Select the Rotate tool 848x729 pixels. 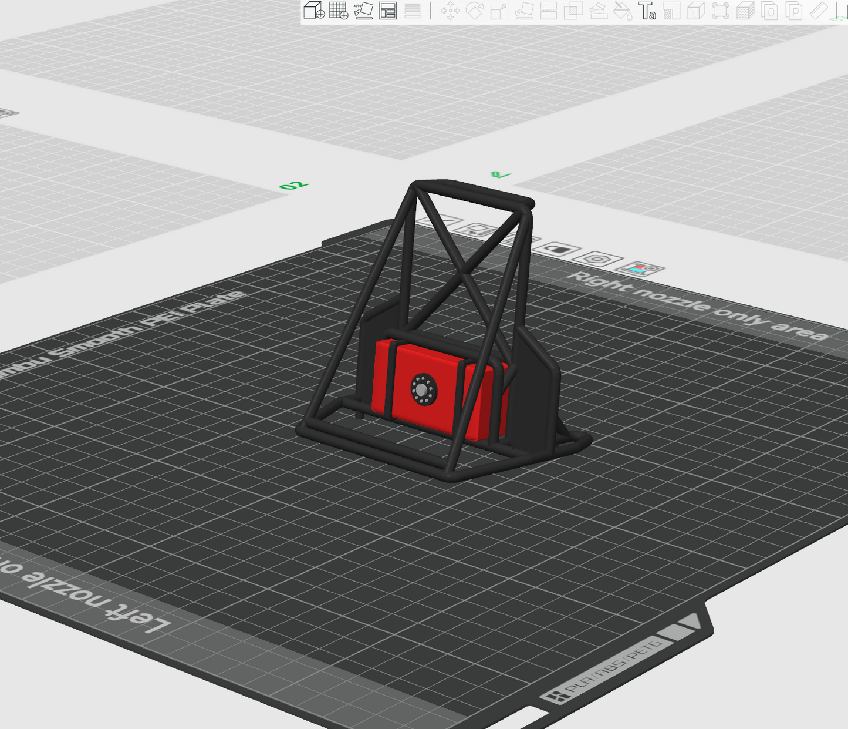[475, 11]
